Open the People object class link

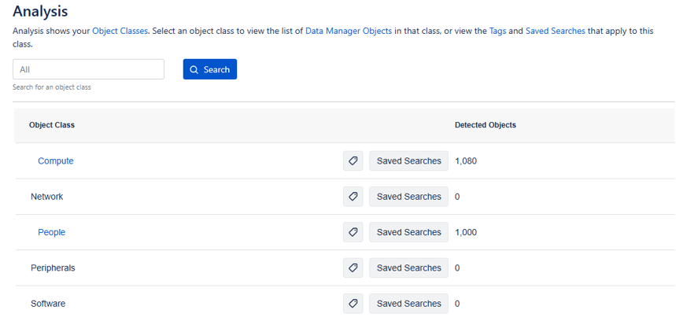click(51, 232)
